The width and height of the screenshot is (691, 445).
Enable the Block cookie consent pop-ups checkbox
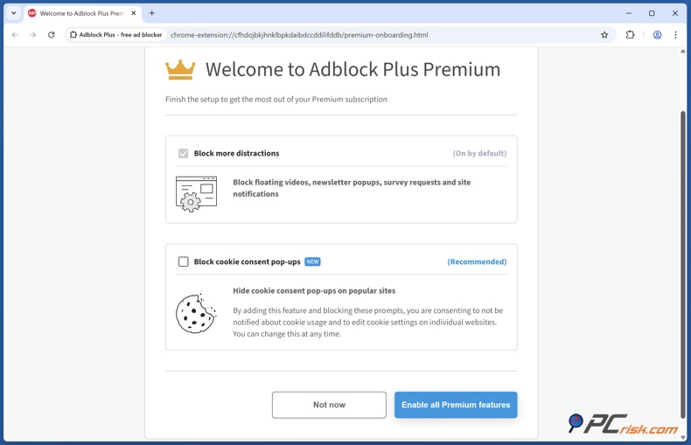pyautogui.click(x=184, y=261)
